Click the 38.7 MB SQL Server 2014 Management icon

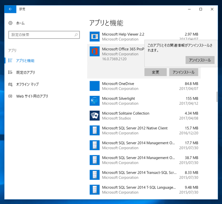point(95,160)
